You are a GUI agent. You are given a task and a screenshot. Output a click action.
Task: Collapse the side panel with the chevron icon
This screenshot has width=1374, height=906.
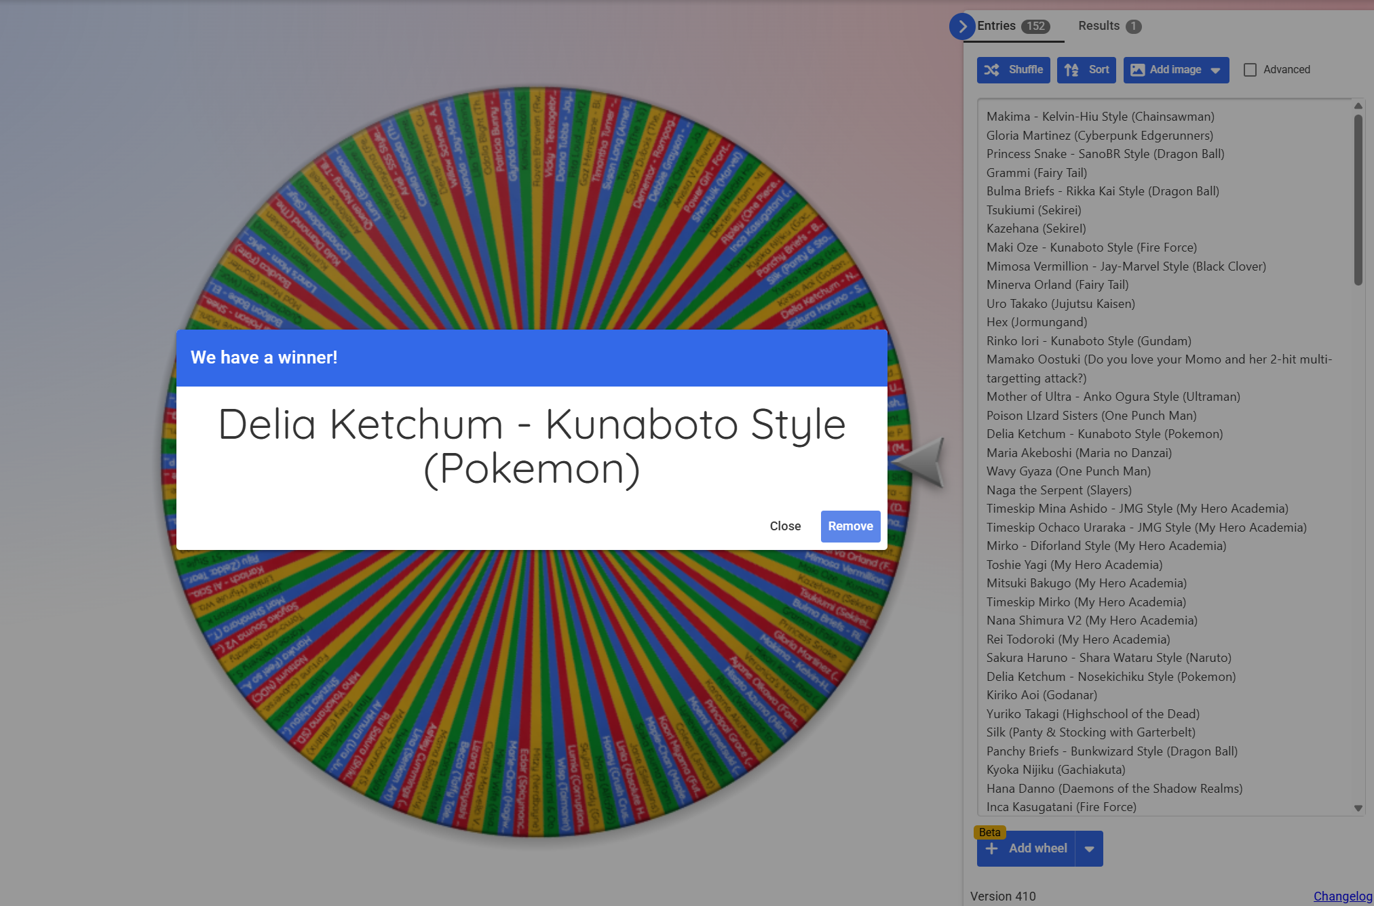962,26
